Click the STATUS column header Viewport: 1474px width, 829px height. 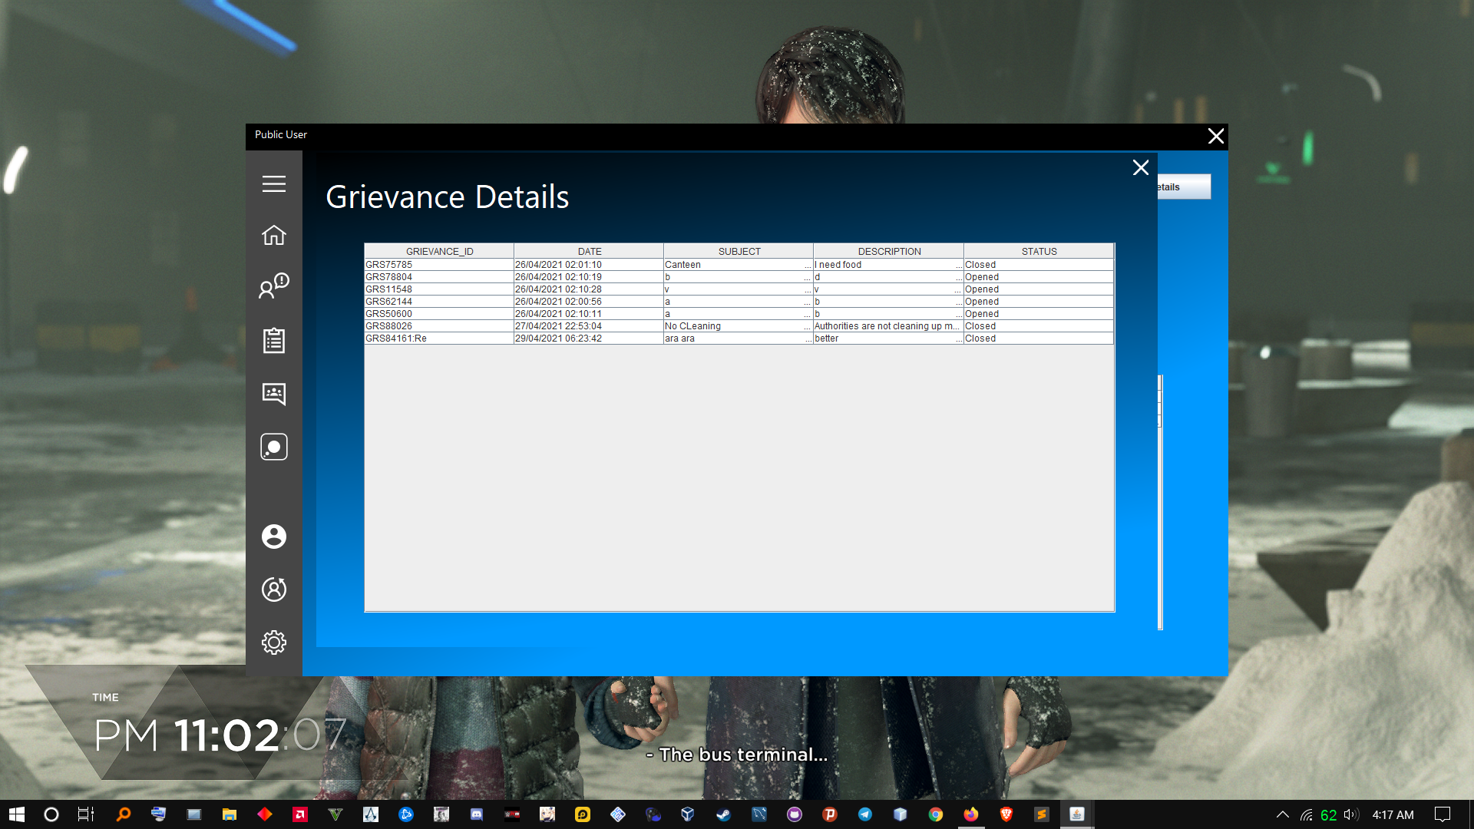tap(1038, 251)
